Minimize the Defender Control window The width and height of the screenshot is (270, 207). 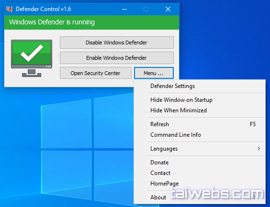(124, 9)
